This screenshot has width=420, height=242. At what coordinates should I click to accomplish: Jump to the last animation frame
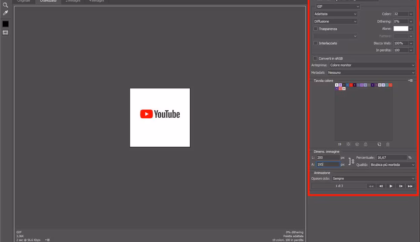click(x=410, y=186)
